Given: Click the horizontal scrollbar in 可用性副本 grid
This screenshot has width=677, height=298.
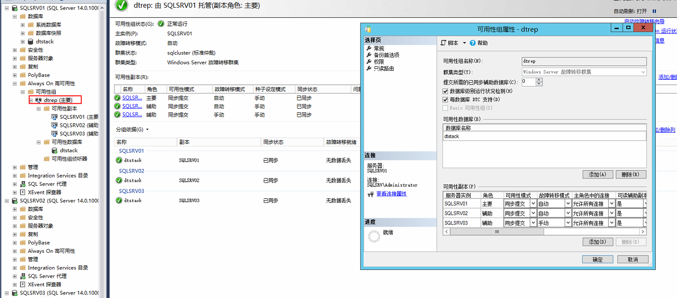Looking at the screenshot, I should (497, 231).
